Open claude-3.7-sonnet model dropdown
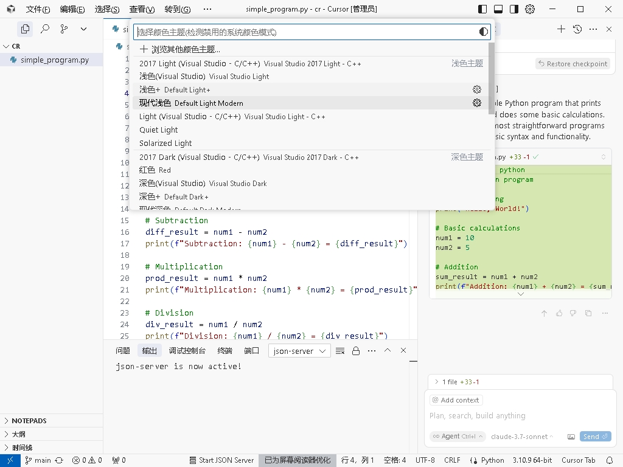Viewport: 623px width, 467px height. point(522,437)
